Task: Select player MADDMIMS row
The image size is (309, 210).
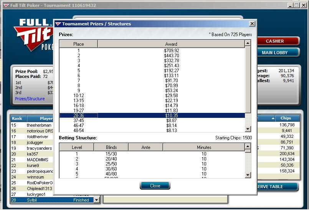Action: pos(32,160)
